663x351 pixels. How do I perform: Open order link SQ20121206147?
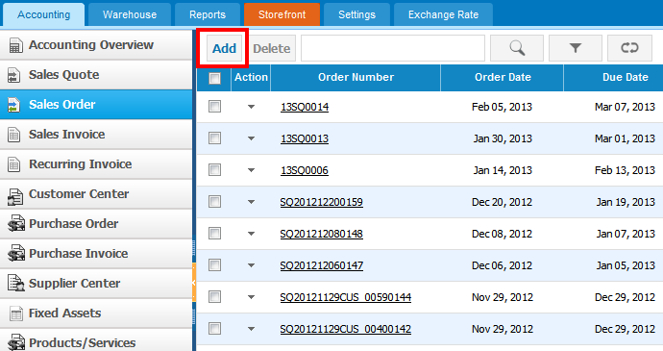click(321, 266)
